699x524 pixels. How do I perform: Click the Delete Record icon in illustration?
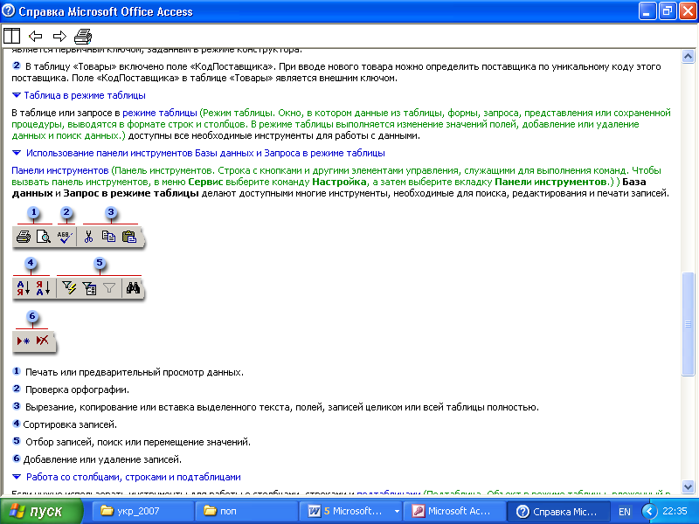click(x=42, y=341)
